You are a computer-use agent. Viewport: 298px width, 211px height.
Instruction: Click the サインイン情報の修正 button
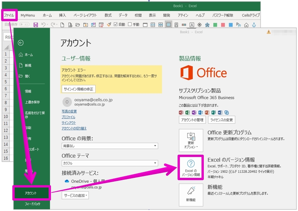78,89
